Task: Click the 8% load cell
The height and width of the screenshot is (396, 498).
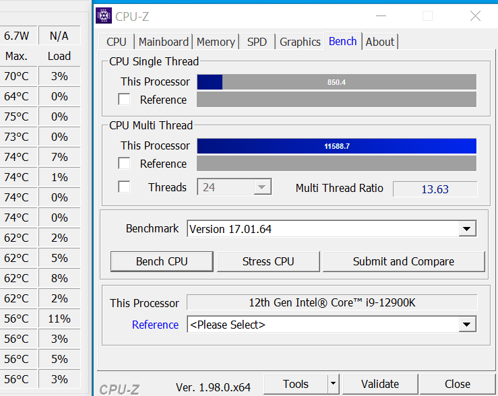Action: 59,278
